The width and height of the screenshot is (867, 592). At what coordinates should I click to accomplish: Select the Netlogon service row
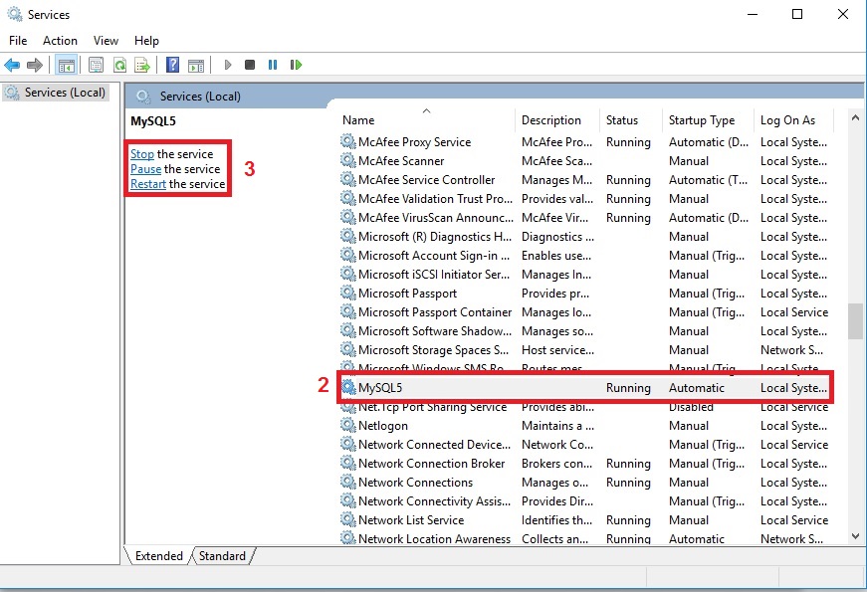(x=383, y=426)
